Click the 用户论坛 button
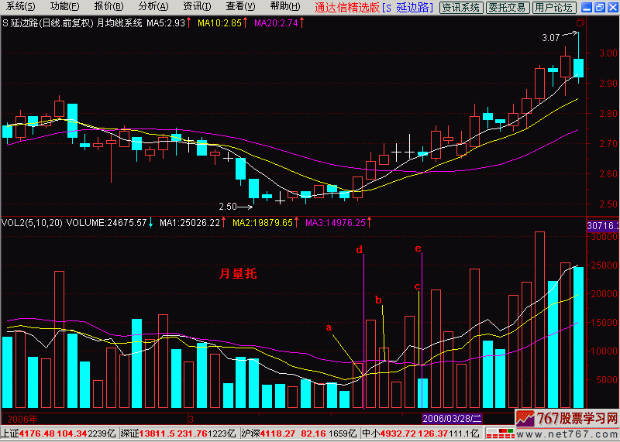 click(x=555, y=8)
